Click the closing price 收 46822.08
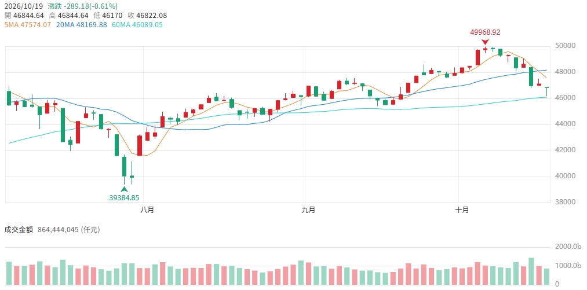This screenshot has width=587, height=290. pyautogui.click(x=147, y=16)
